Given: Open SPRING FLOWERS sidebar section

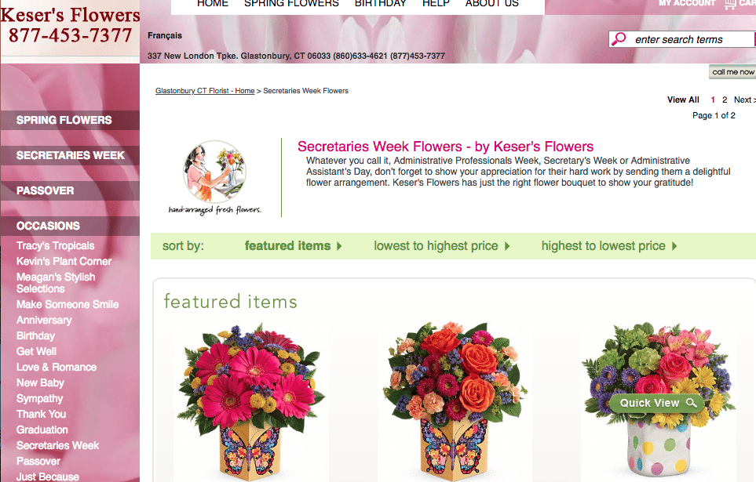Looking at the screenshot, I should 70,120.
